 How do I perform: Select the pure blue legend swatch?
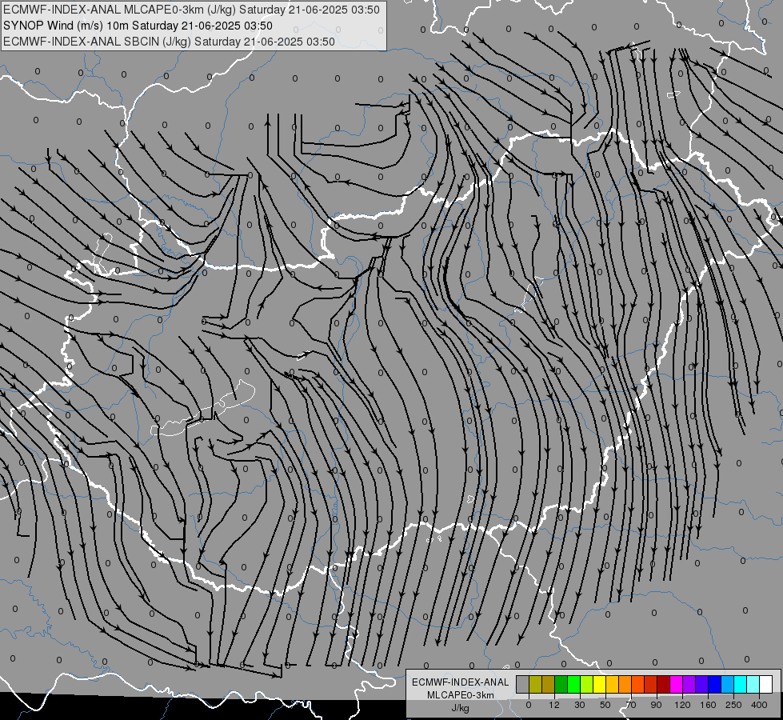tap(715, 685)
